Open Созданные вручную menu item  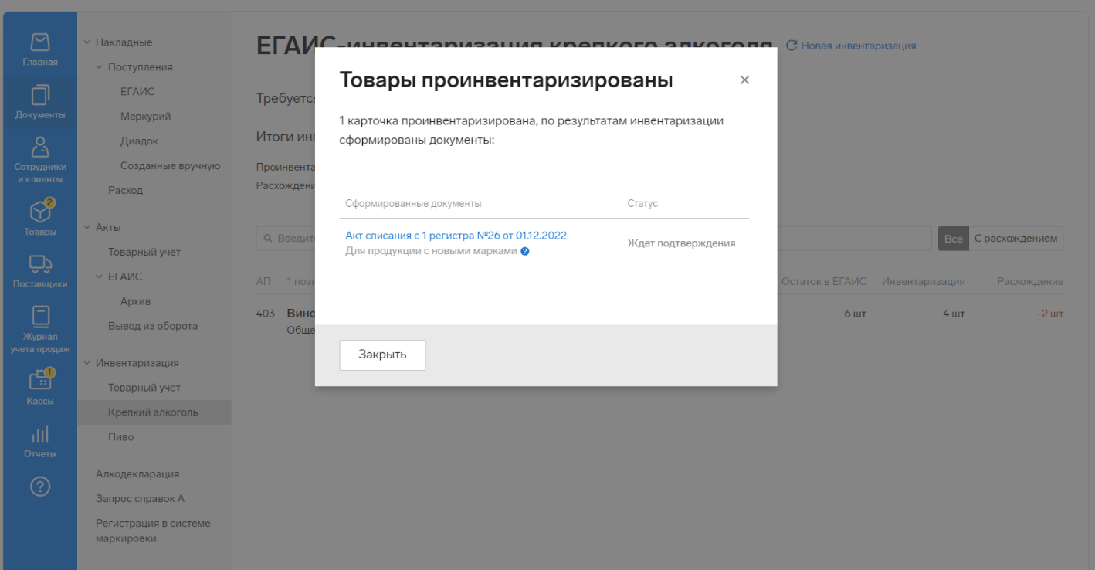point(171,166)
